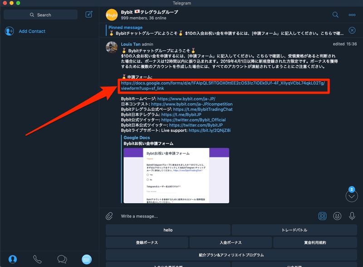This screenshot has height=267, width=363.
Task: Click the attach file paperclip icon
Action: [x=109, y=216]
